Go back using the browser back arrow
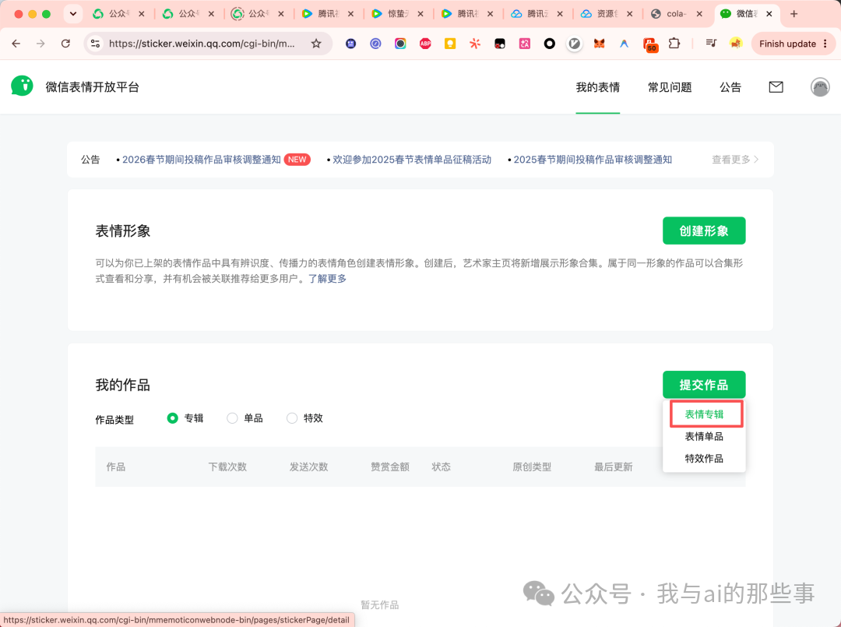The image size is (841, 627). 16,44
